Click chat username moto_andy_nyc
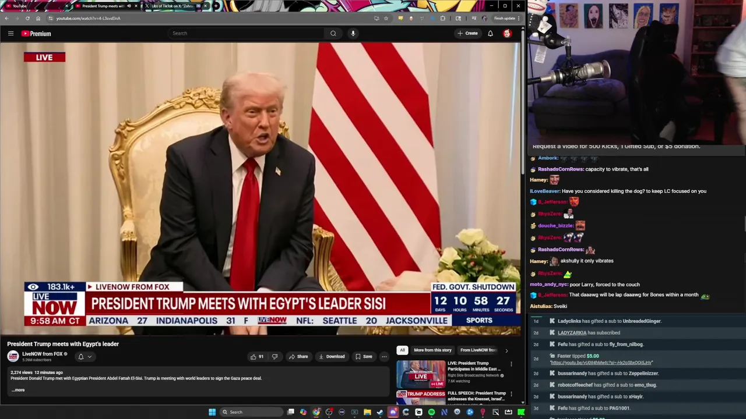Viewport: 746px width, 419px height. click(x=548, y=285)
